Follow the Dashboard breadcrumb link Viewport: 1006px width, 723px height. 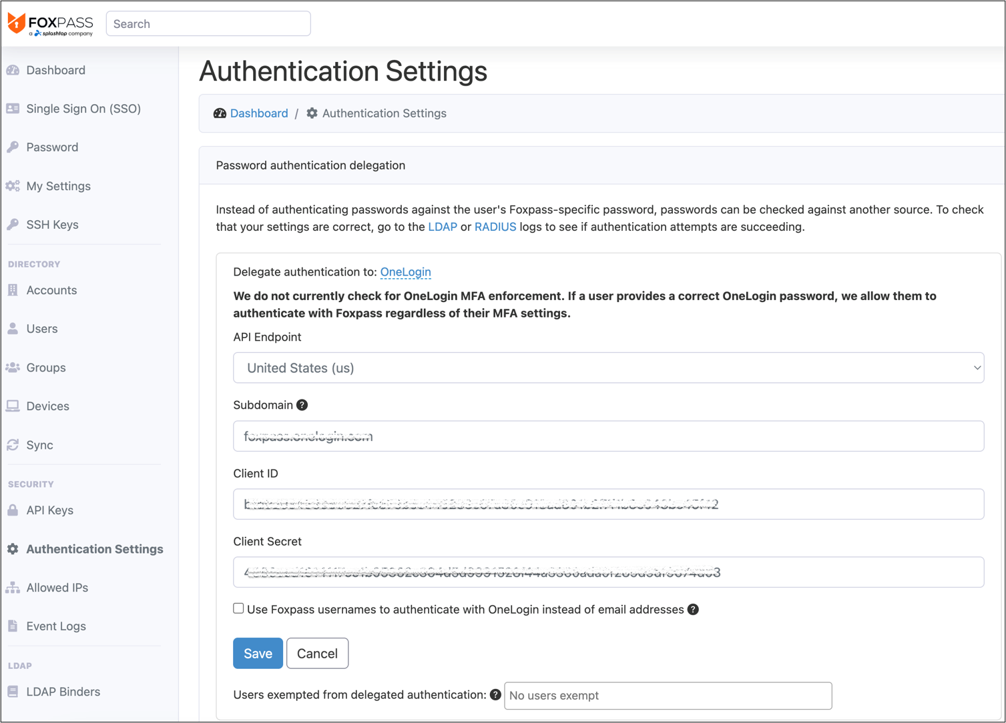259,113
